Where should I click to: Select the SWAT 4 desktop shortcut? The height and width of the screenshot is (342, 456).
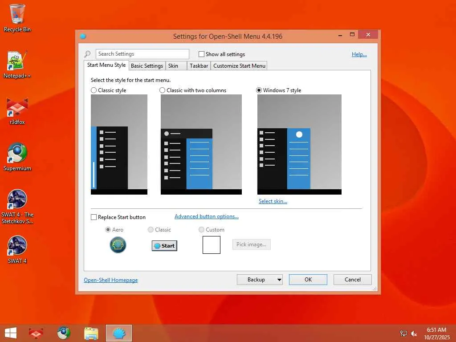[17, 250]
